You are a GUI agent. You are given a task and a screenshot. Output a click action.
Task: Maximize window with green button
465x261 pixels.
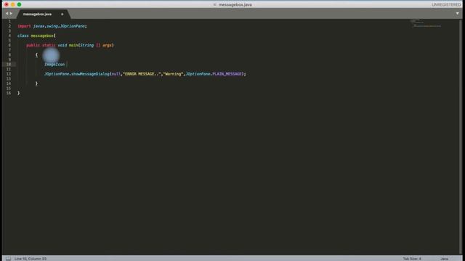pyautogui.click(x=20, y=4)
